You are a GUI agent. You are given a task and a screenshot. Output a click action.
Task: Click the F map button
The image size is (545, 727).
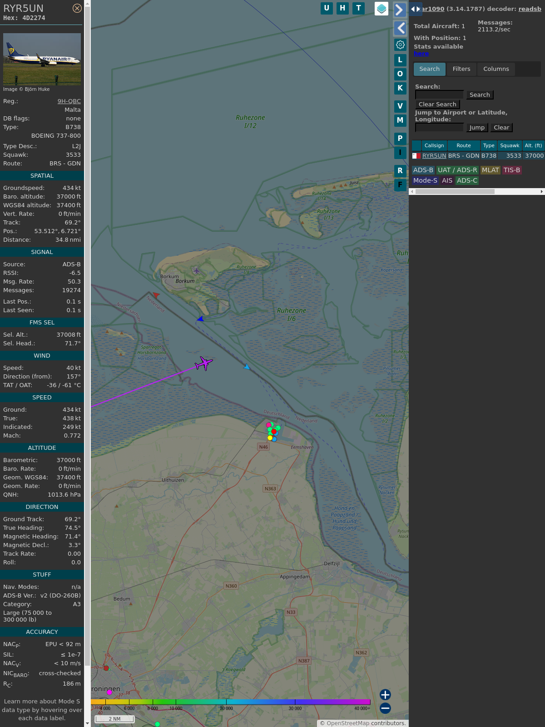coord(400,185)
